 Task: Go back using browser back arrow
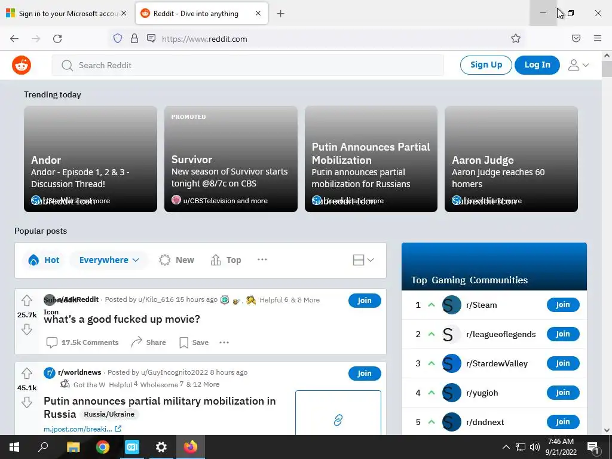point(14,39)
